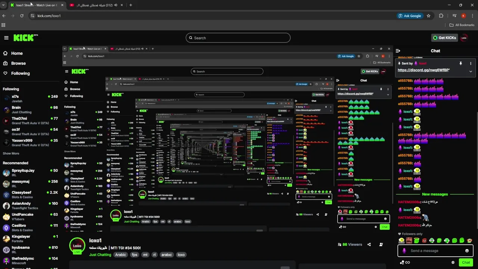Open the three-dot menu on the pinned message
Viewport: 478px width, 269px height.
click(471, 64)
